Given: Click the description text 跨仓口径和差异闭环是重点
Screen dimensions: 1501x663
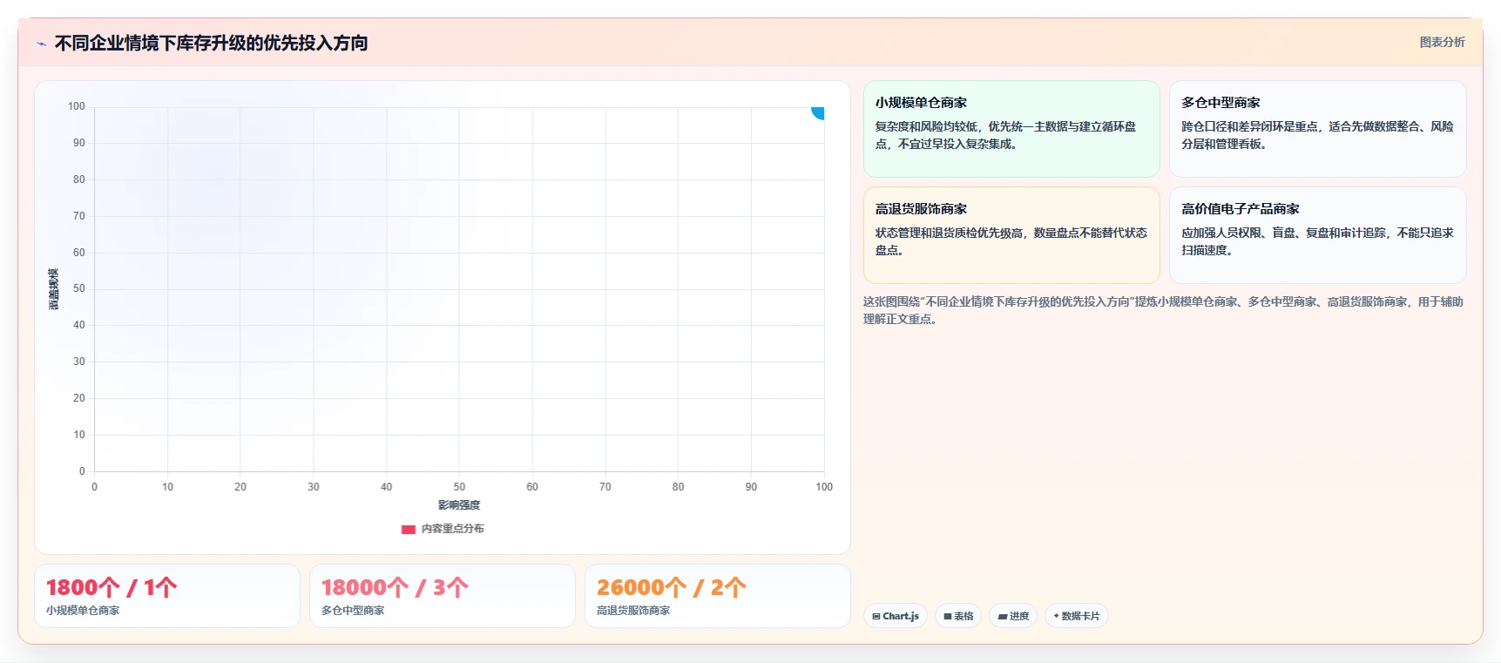Looking at the screenshot, I should (x=1317, y=135).
